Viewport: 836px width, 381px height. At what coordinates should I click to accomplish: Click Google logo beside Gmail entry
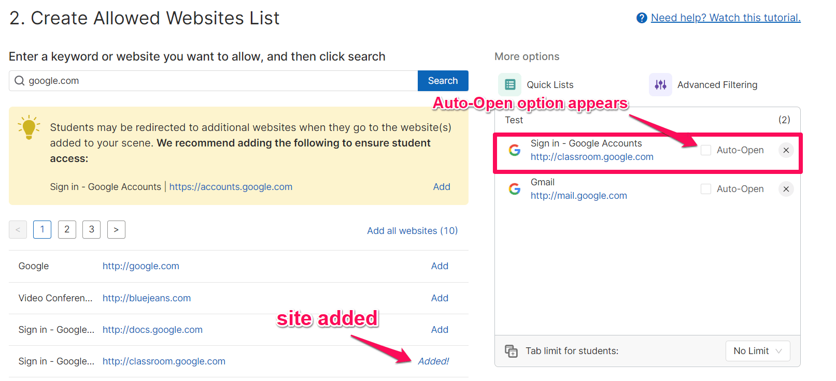(515, 189)
